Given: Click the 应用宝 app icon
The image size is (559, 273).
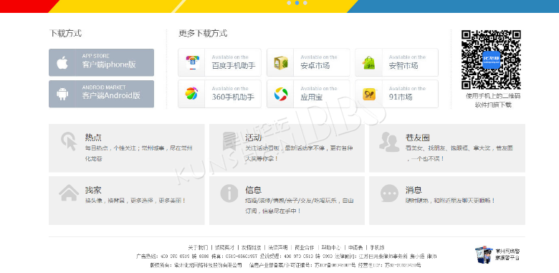Looking at the screenshot, I should (280, 94).
